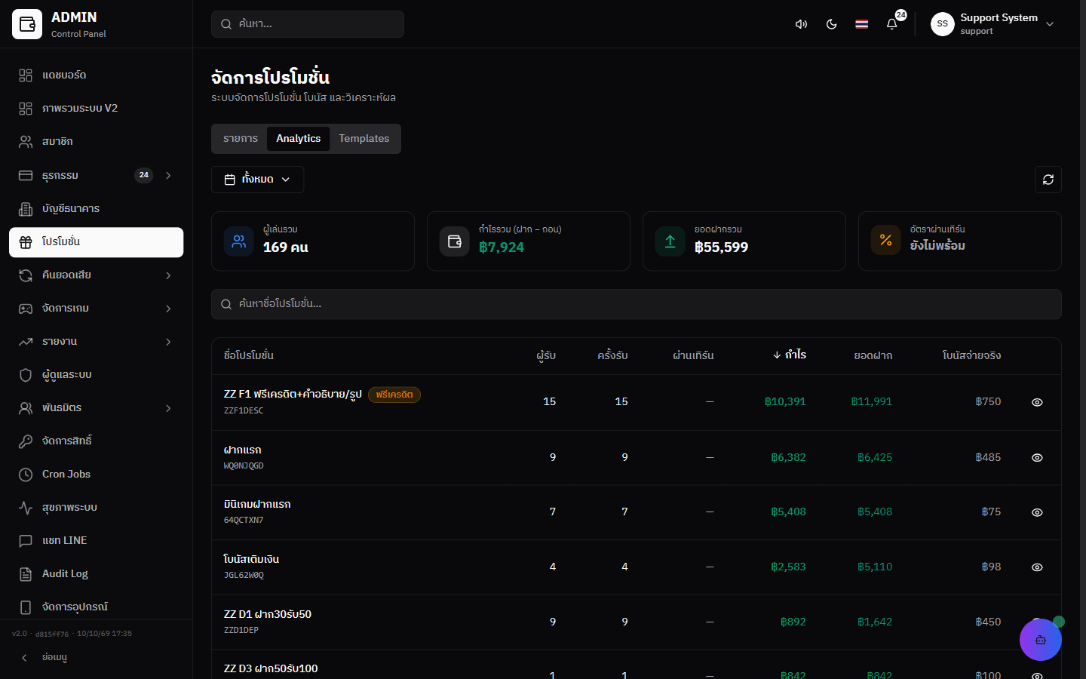Click the upload arrow icon on ยอดฝากรวม card
Image resolution: width=1086 pixels, height=679 pixels.
pyautogui.click(x=670, y=241)
